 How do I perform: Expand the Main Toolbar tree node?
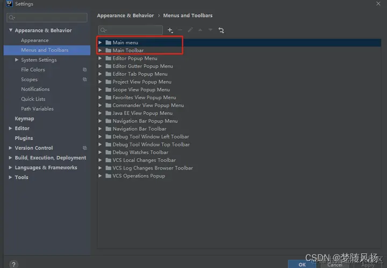[x=100, y=51]
